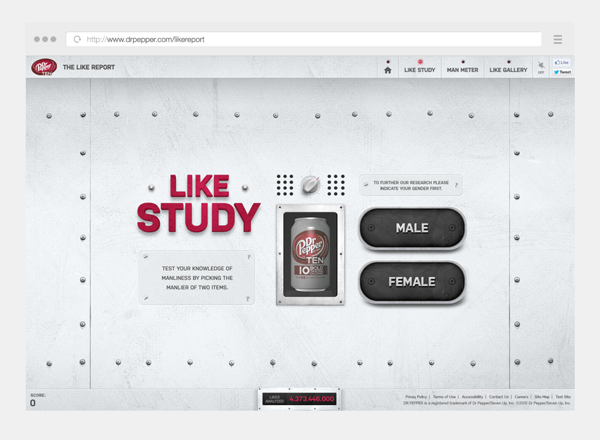
Task: Reload the page with the refresh icon
Action: pyautogui.click(x=77, y=40)
